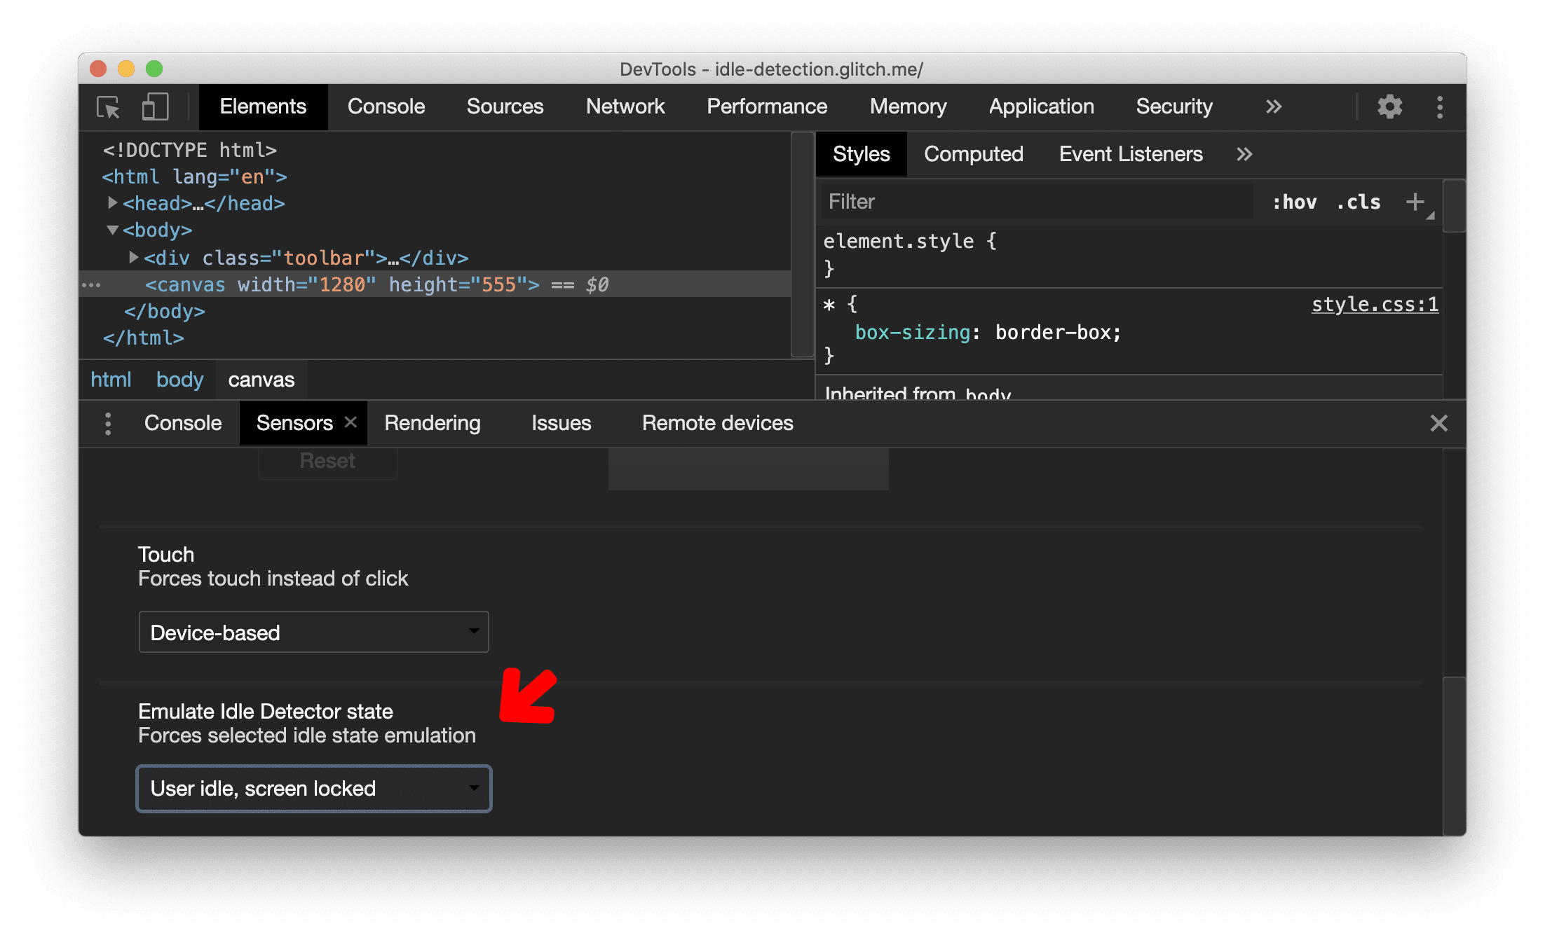Close the Sensors panel tab
The width and height of the screenshot is (1545, 940).
pyautogui.click(x=352, y=422)
